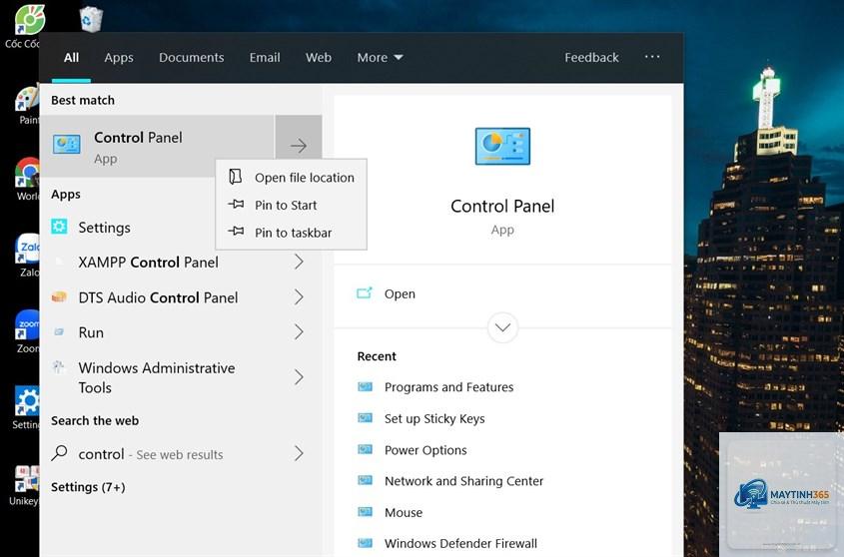Open the Zoom desktop shortcut
844x557 pixels.
coord(27,330)
